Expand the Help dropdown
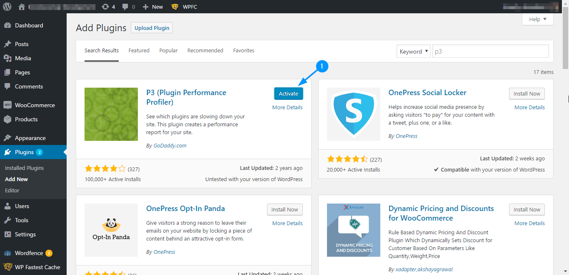The image size is (569, 275). click(538, 19)
